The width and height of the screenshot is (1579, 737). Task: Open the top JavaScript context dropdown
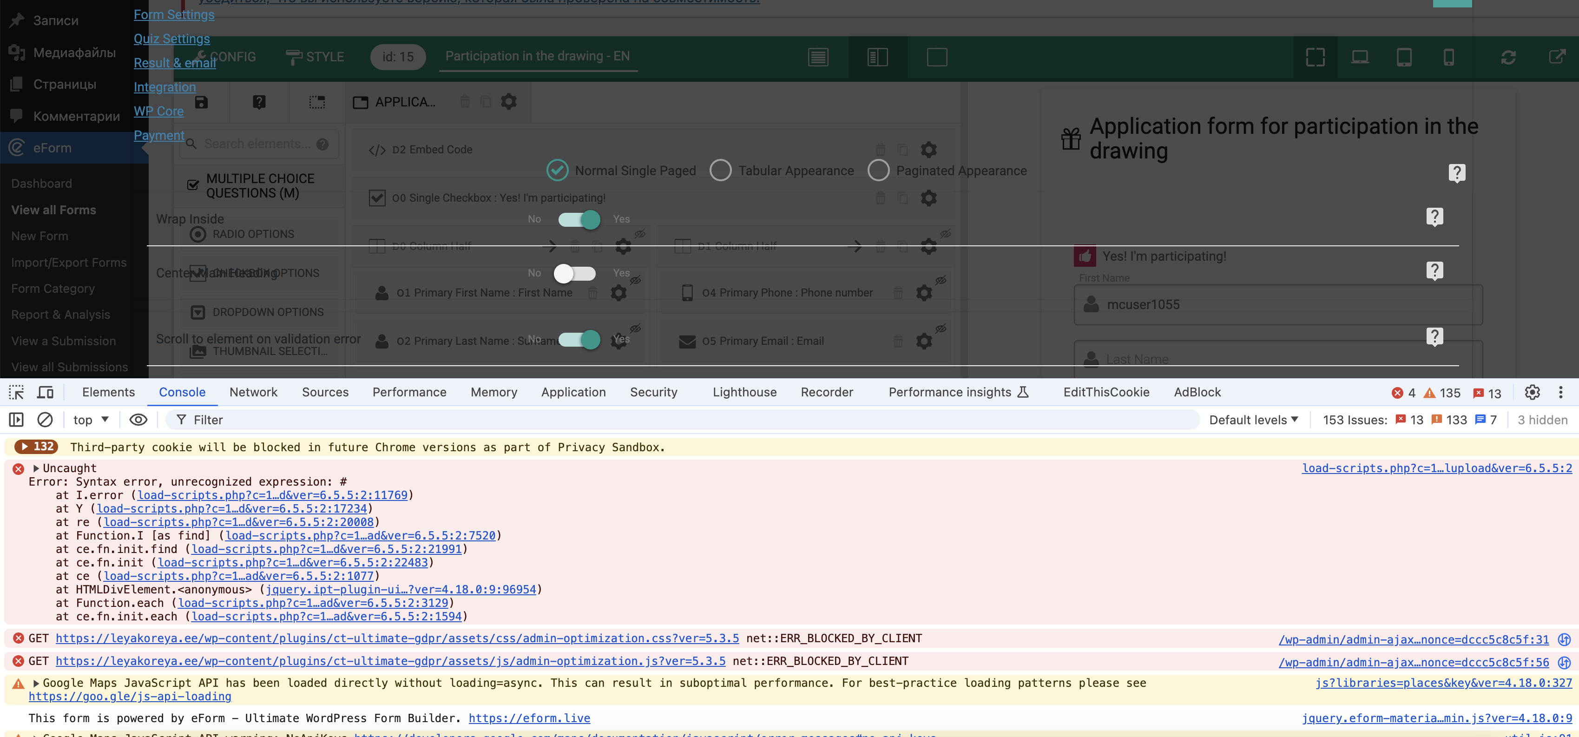pyautogui.click(x=91, y=420)
